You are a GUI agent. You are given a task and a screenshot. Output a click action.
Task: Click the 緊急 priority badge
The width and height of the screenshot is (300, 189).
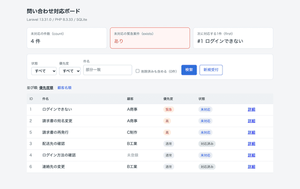(x=169, y=109)
